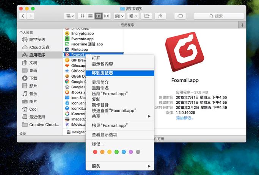This screenshot has width=259, height=175.
Task: Choose 复制 in the context menu
Action: pyautogui.click(x=120, y=99)
